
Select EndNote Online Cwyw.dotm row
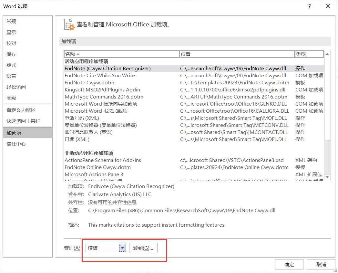click(x=194, y=167)
